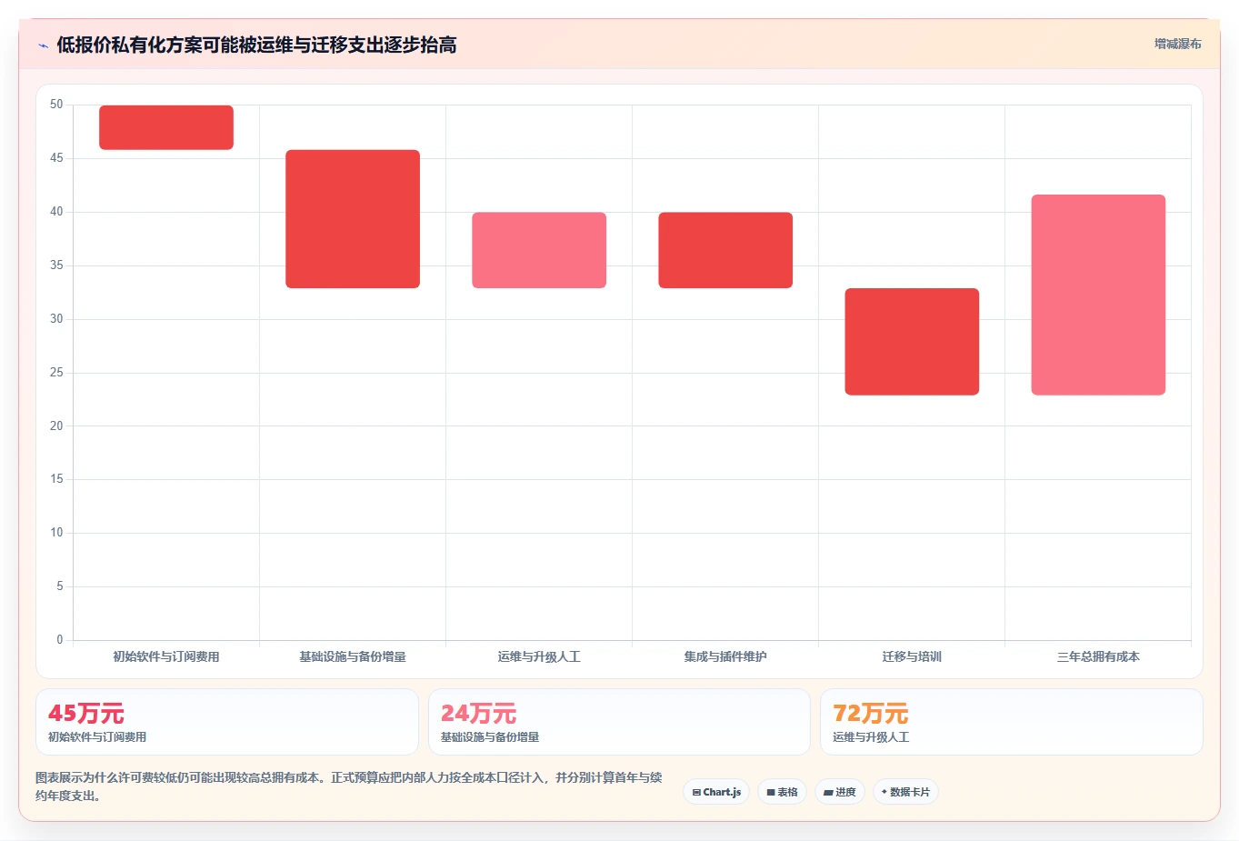Click the 初始软件与订阅费用 bar in chart
Viewport: 1239px width, 841px height.
[x=166, y=127]
